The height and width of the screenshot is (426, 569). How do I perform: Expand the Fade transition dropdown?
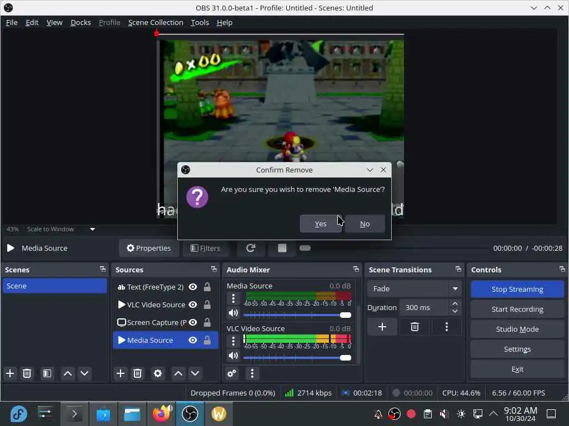(455, 288)
